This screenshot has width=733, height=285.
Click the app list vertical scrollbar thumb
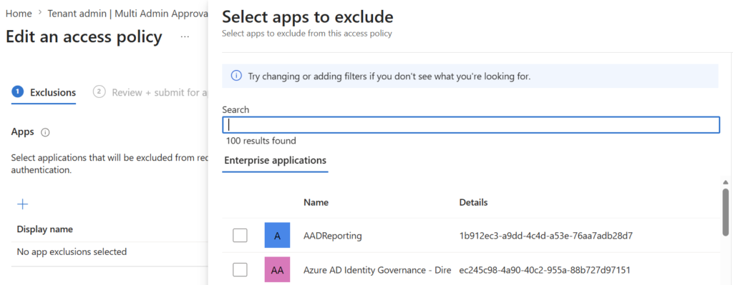pos(725,211)
